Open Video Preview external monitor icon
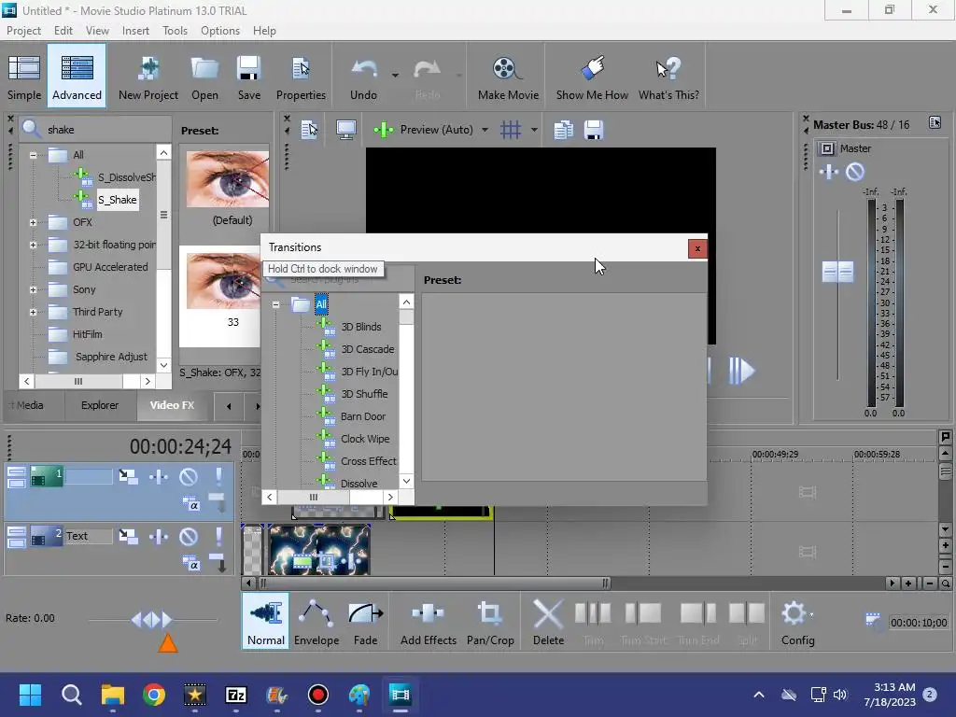Image resolution: width=956 pixels, height=717 pixels. (346, 129)
